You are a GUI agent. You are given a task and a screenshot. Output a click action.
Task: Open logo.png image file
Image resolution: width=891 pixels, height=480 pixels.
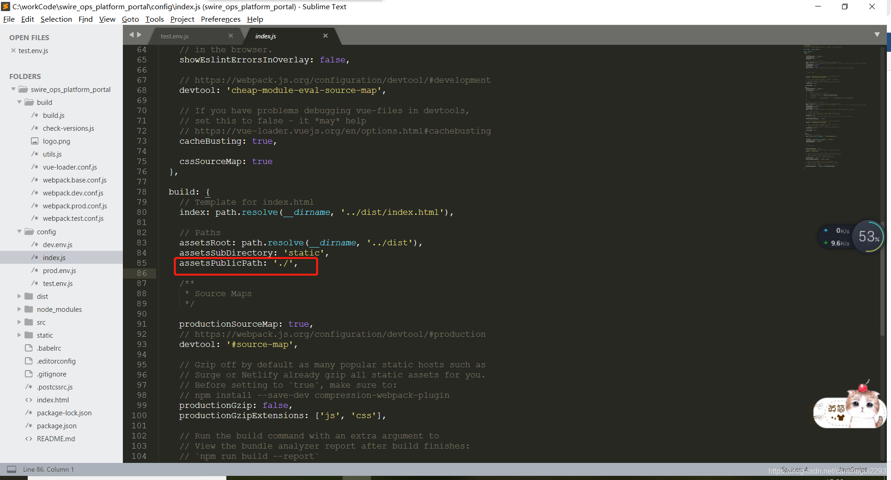(x=56, y=141)
